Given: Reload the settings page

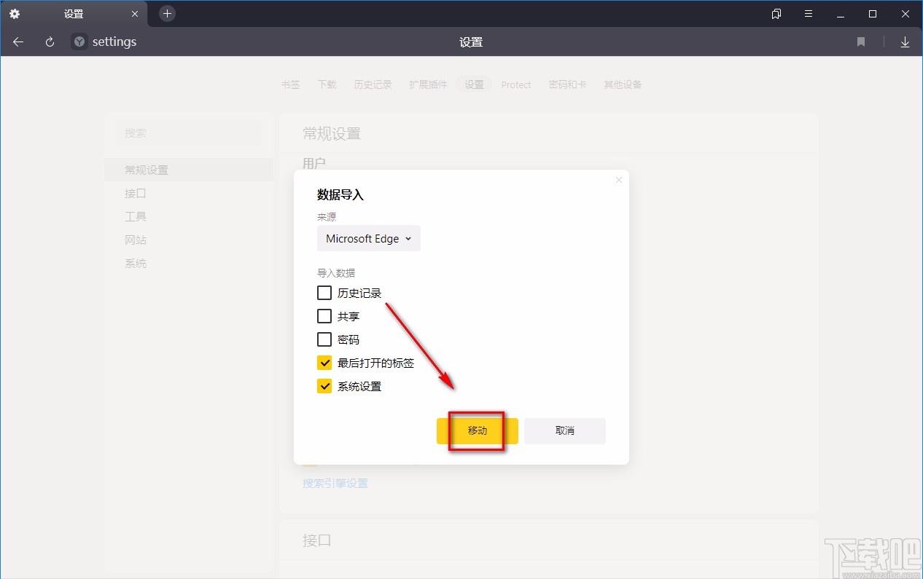Looking at the screenshot, I should coord(49,42).
